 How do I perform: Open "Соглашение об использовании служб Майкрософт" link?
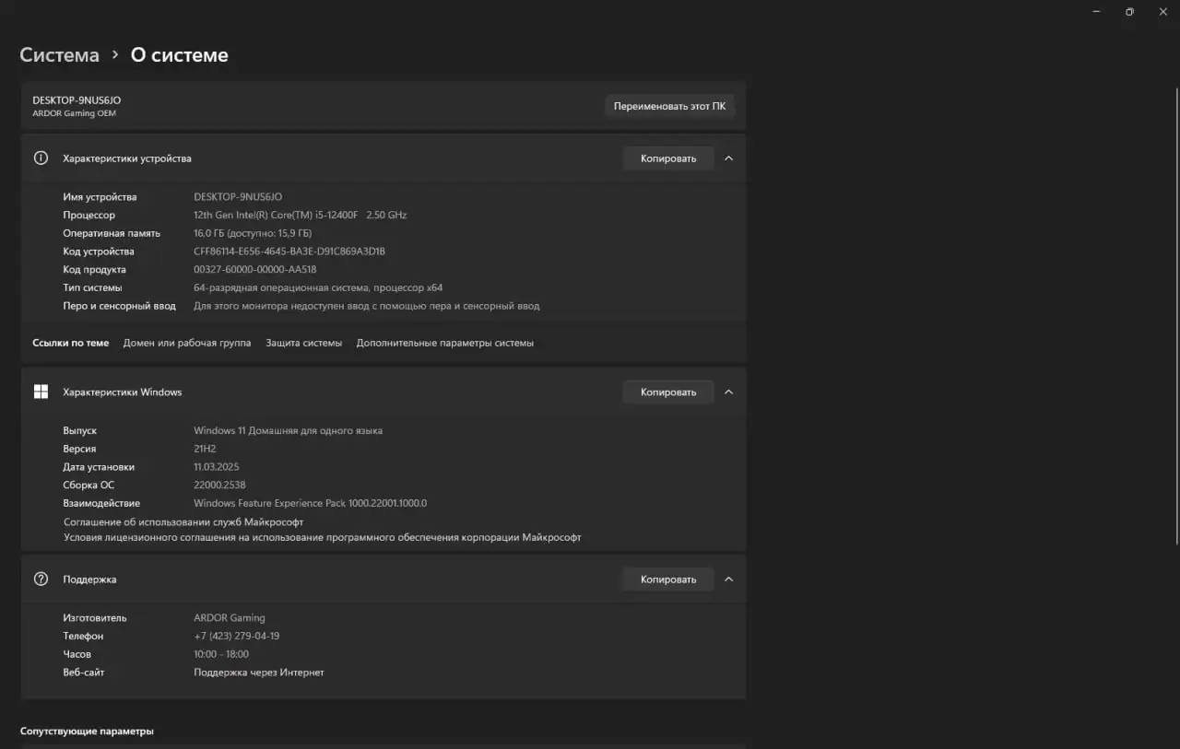(x=183, y=521)
